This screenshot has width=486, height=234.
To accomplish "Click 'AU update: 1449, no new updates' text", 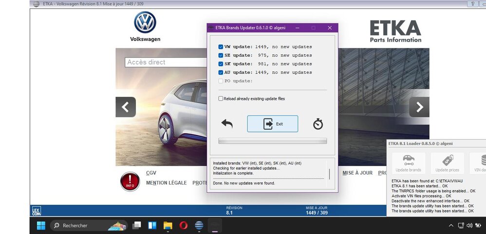I will coord(268,72).
